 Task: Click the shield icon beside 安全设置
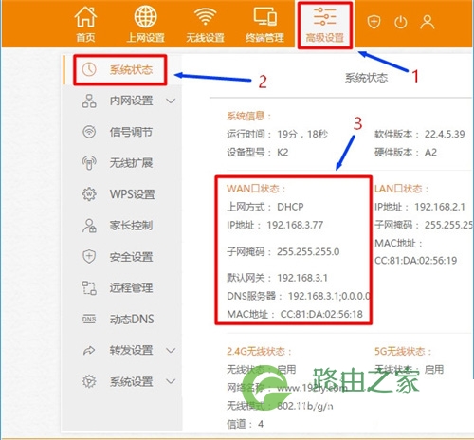(x=89, y=256)
